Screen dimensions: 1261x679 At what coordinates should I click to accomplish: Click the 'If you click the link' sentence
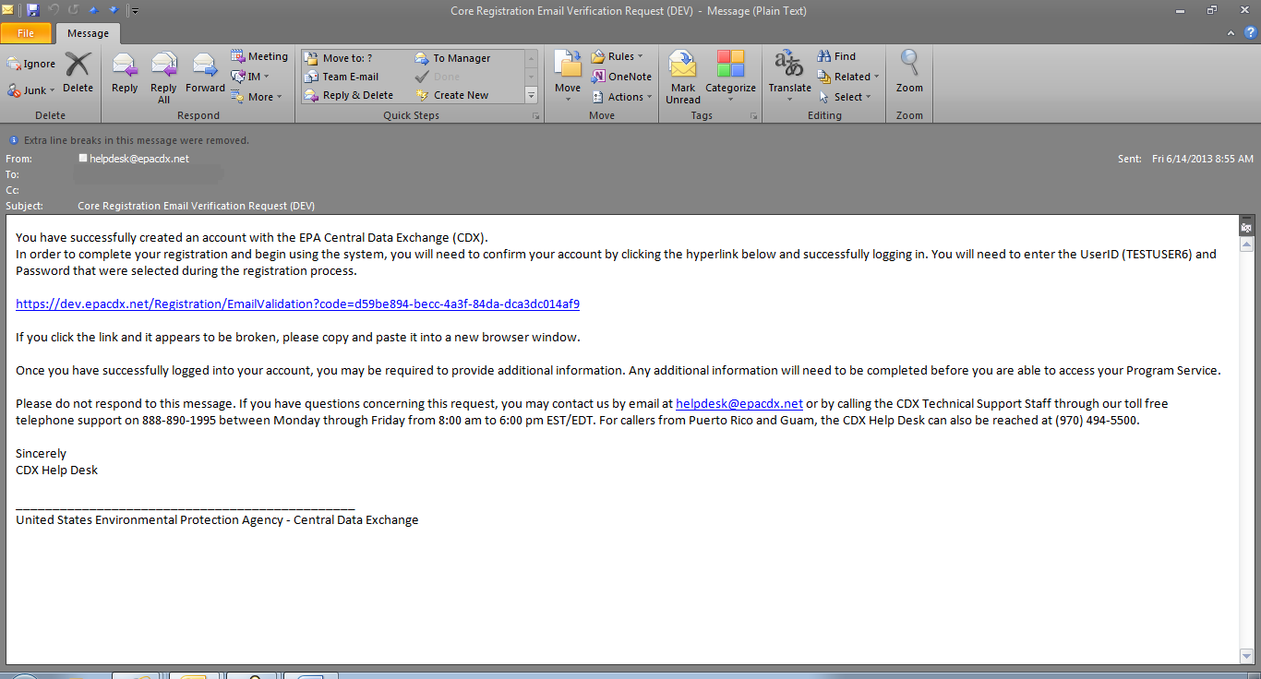click(x=298, y=337)
